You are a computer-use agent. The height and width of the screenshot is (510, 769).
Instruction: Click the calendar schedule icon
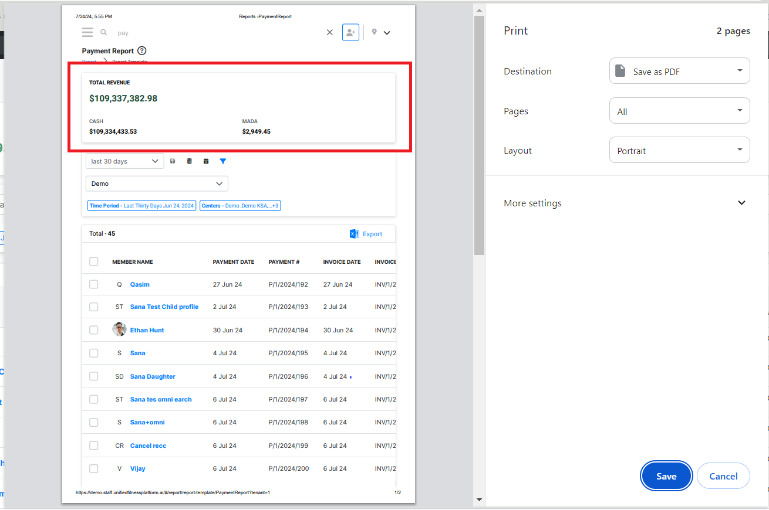pos(206,161)
